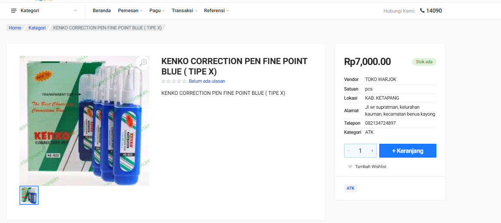Go to the Beranda menu item
Viewport: 501px width, 223px height.
[x=101, y=10]
